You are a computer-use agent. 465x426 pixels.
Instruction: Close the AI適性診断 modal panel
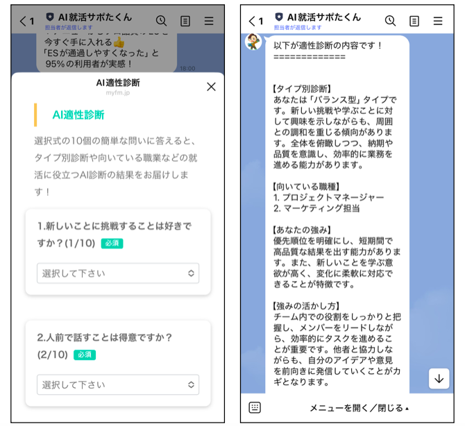tap(211, 87)
